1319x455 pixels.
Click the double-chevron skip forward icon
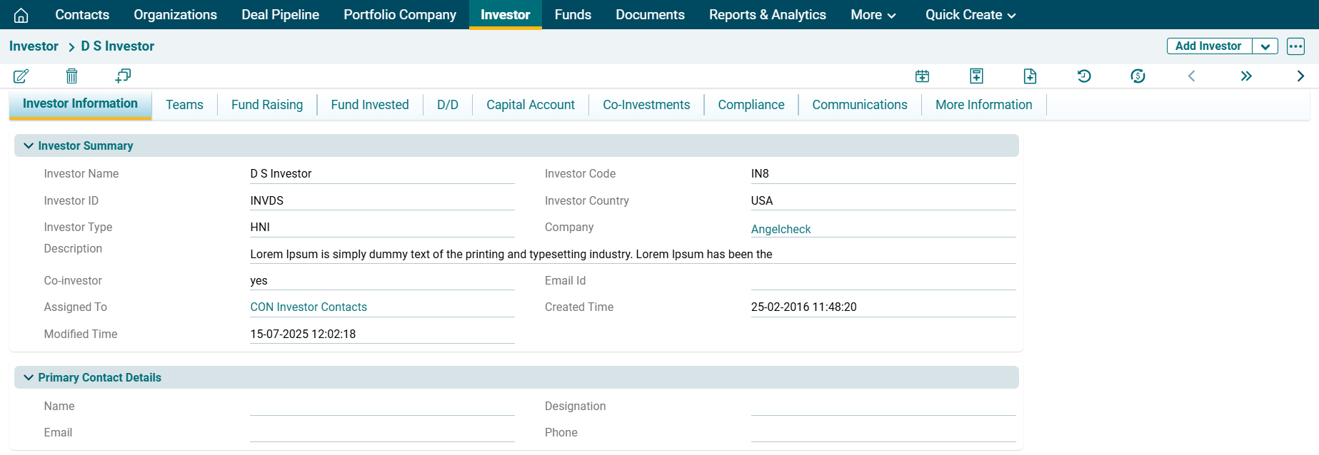click(x=1246, y=76)
